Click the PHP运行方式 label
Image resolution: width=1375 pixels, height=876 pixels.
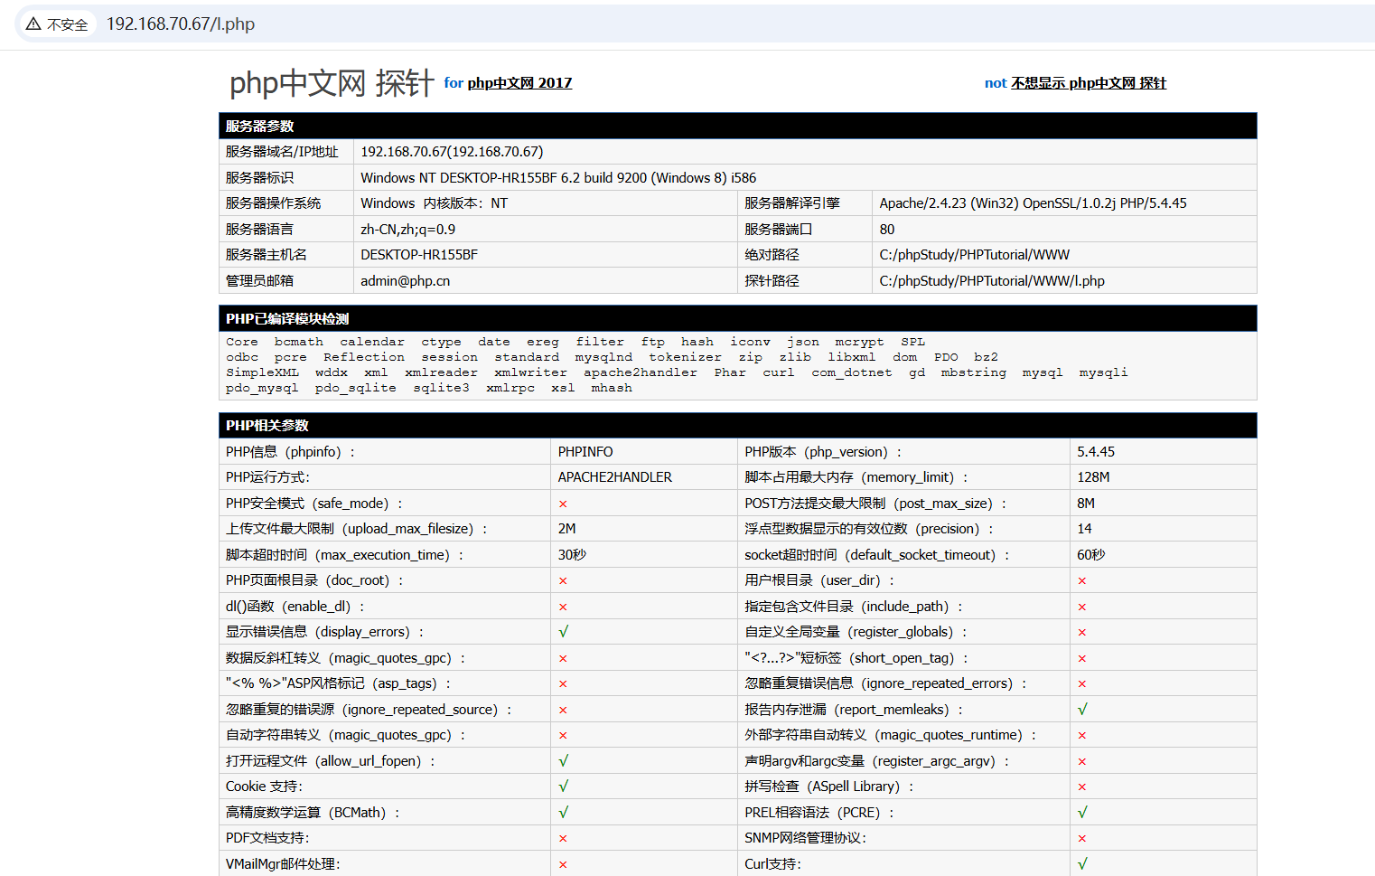(267, 477)
